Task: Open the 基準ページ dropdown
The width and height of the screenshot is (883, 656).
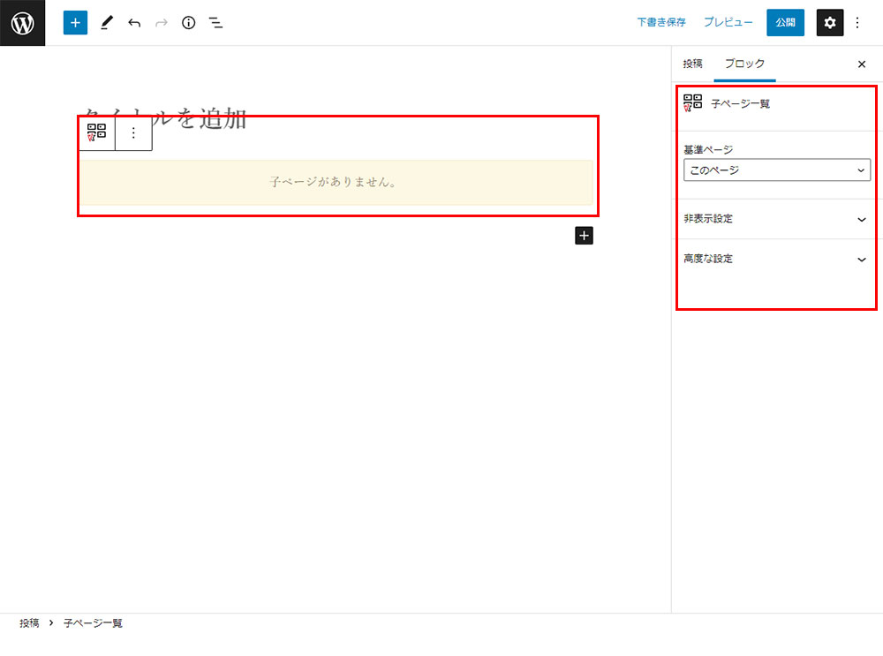Action: click(x=776, y=170)
